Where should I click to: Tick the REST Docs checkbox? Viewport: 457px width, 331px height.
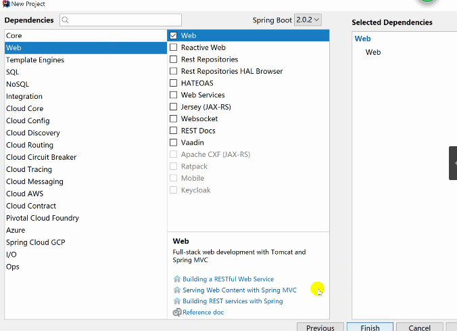point(174,131)
